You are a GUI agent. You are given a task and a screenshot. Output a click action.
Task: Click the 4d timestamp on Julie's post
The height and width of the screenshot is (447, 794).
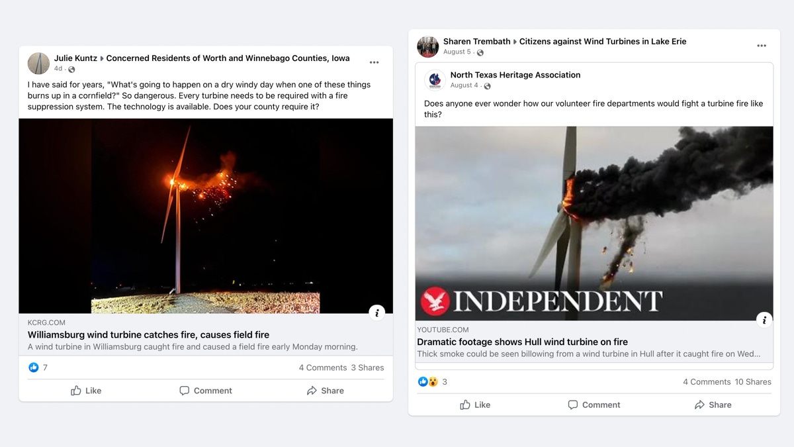click(x=58, y=69)
